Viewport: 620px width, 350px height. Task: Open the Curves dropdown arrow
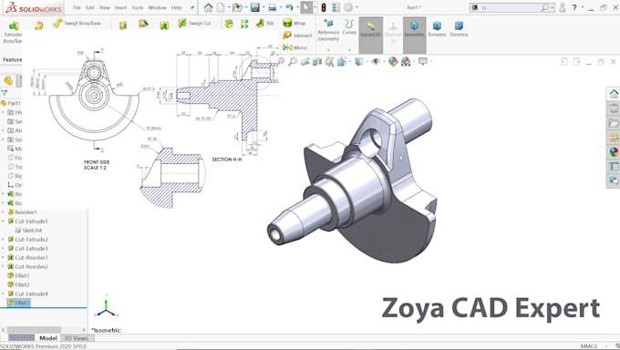click(x=349, y=50)
